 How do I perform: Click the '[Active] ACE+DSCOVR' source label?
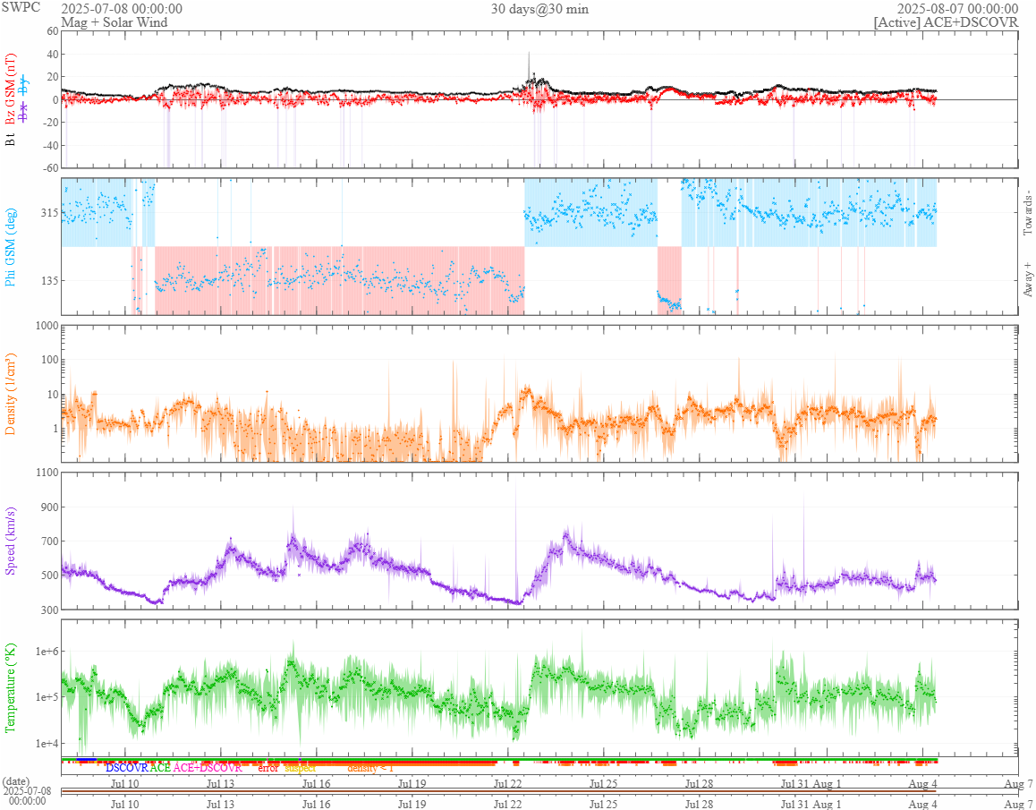tap(946, 22)
